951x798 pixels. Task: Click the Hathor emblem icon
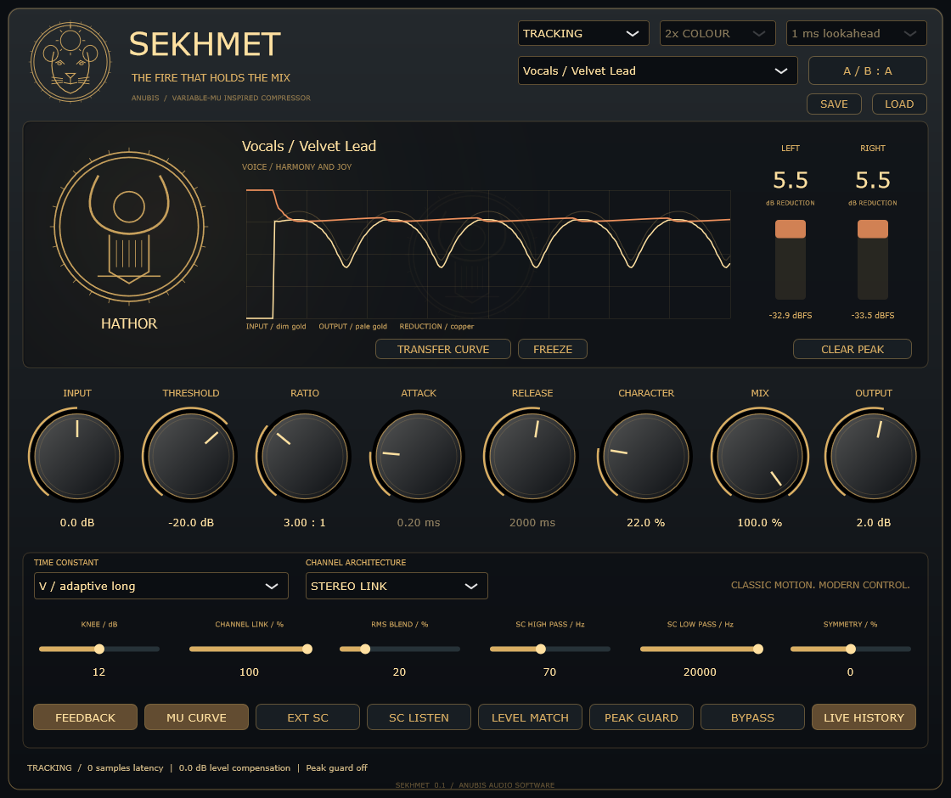tap(129, 227)
